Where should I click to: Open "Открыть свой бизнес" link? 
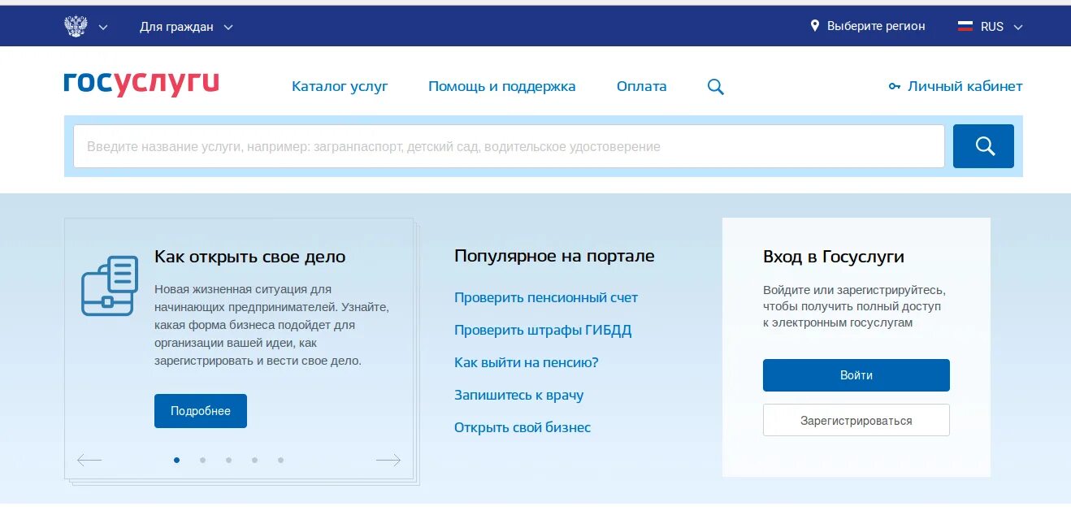(x=522, y=427)
